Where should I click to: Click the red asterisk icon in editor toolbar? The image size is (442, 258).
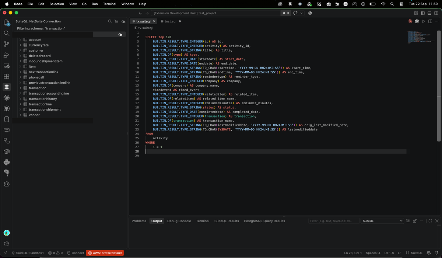pyautogui.click(x=410, y=21)
